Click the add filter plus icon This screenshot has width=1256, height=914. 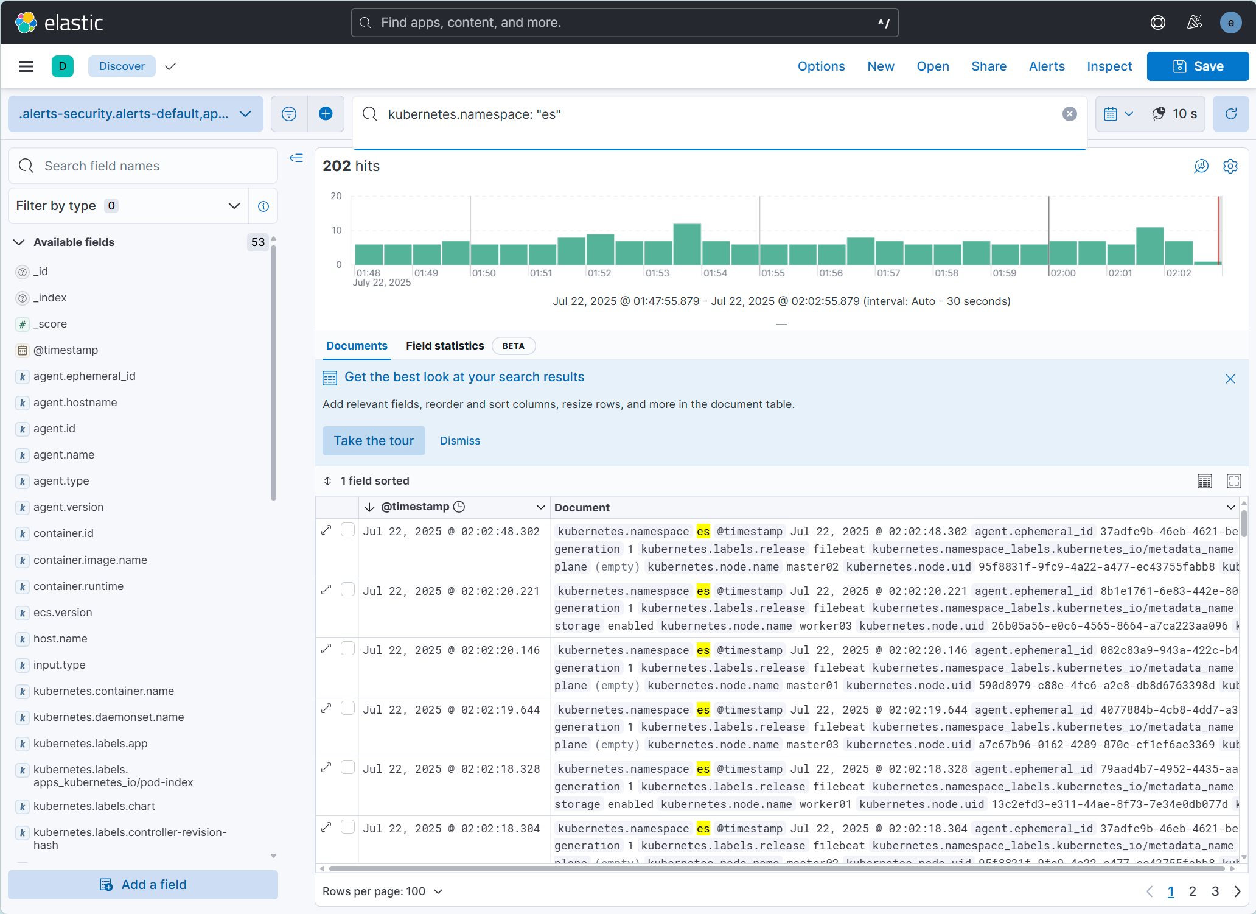click(x=326, y=114)
